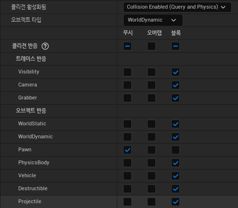This screenshot has height=208, width=238.
Task: Click the 오버랩 column header
Action: [x=154, y=33]
